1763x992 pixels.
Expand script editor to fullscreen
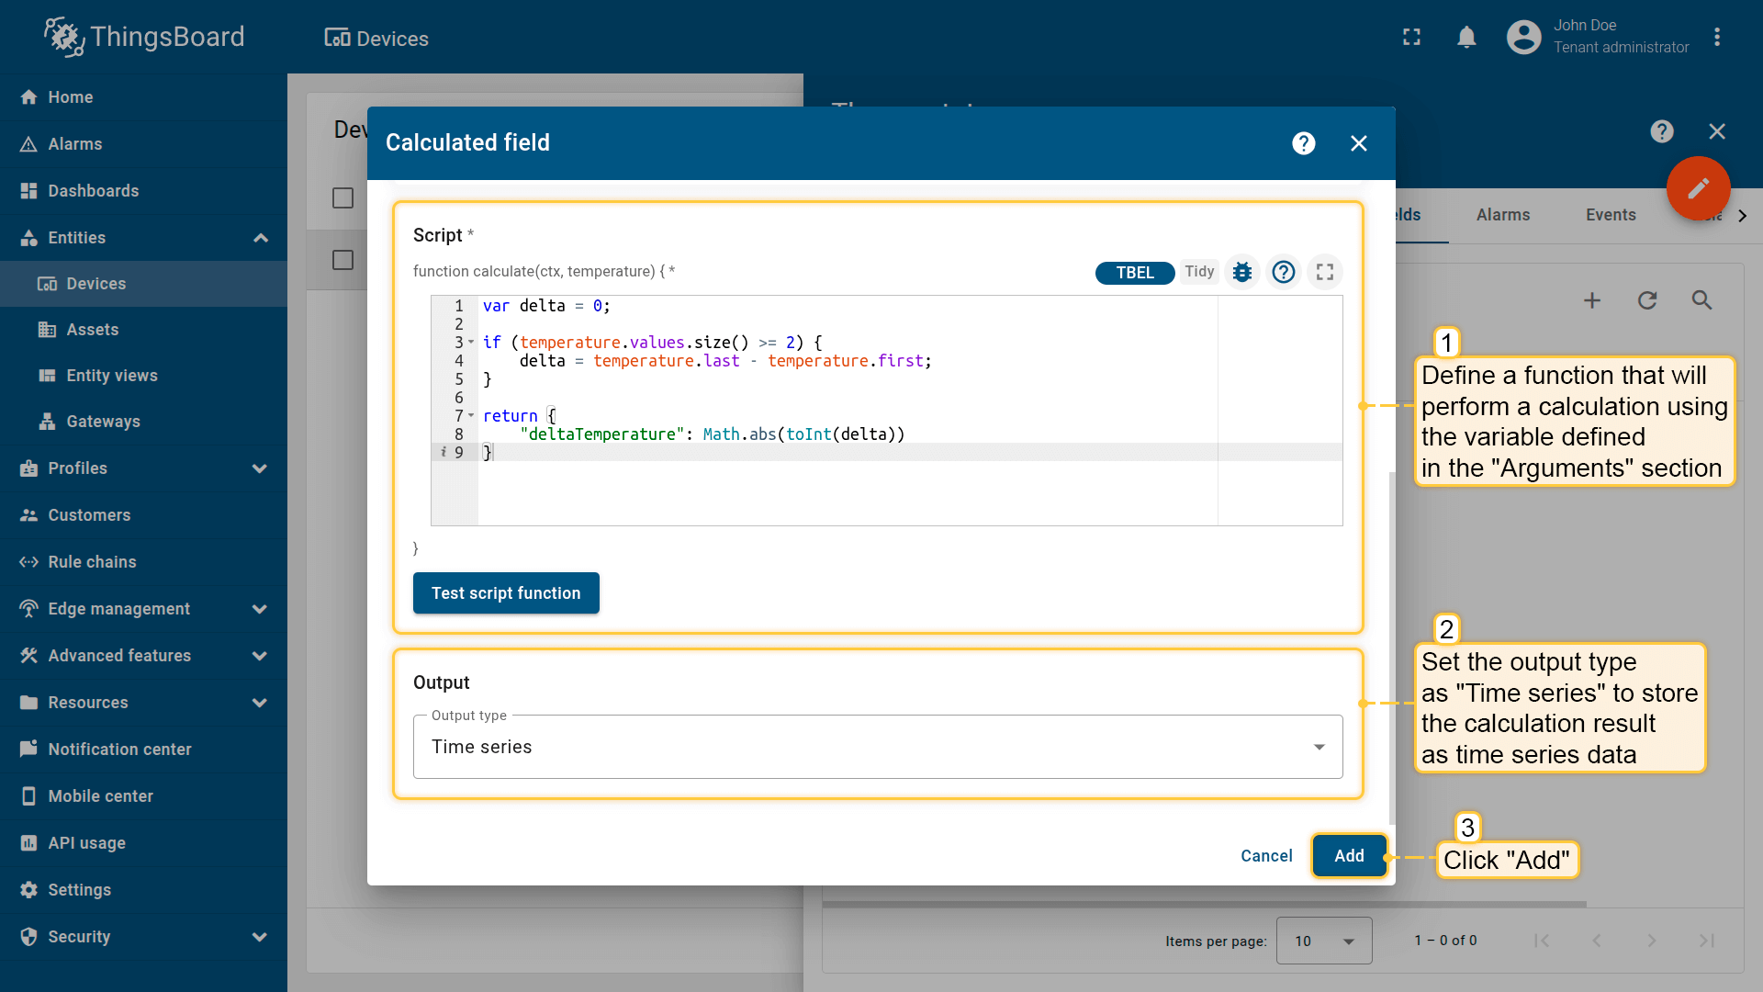(1325, 272)
